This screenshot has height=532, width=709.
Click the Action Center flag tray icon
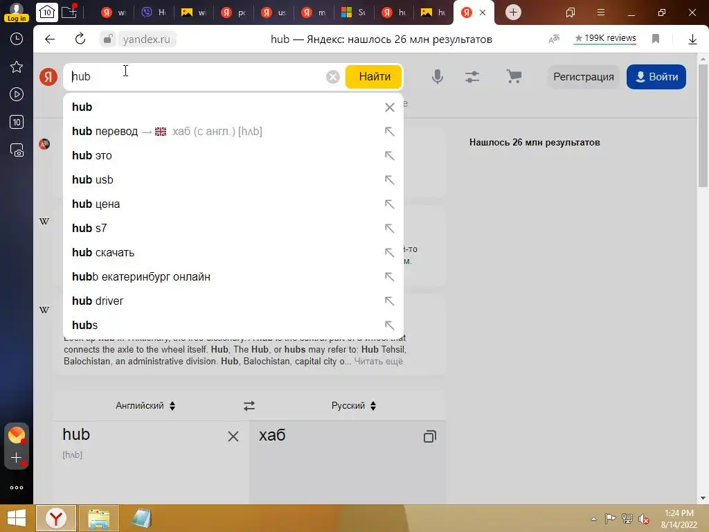611,519
